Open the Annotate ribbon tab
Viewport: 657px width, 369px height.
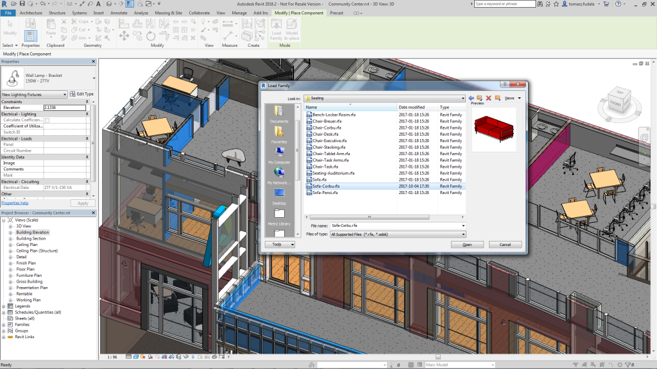pos(119,13)
